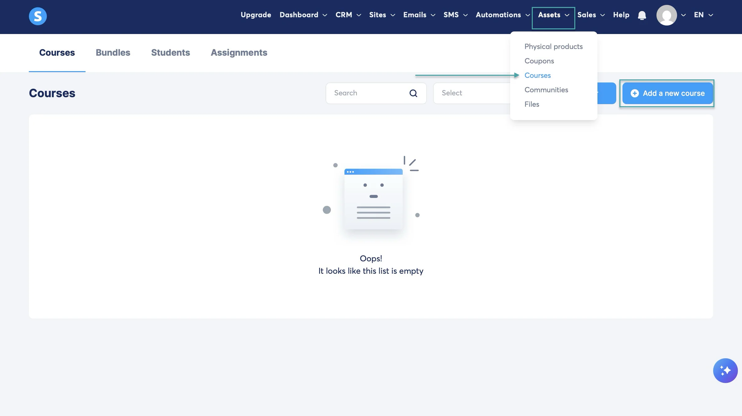Viewport: 742px width, 416px height.
Task: Expand the SMS menu
Action: (455, 15)
